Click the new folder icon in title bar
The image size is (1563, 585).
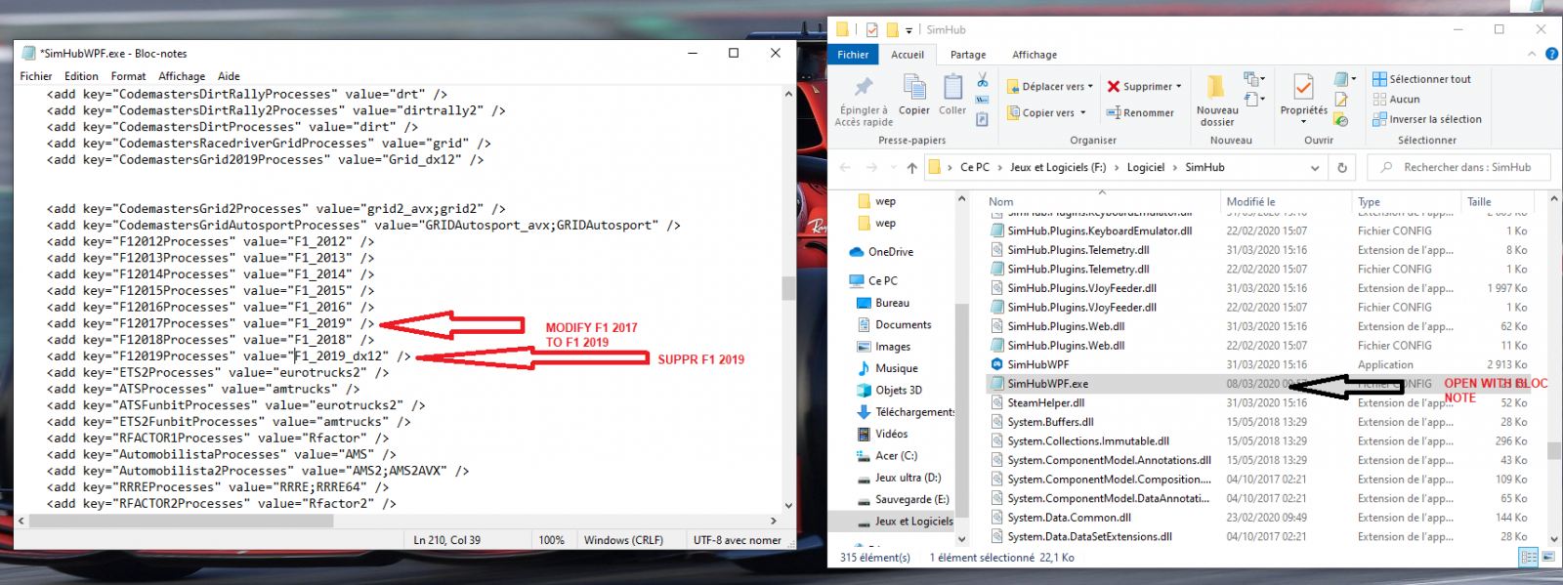pyautogui.click(x=893, y=30)
